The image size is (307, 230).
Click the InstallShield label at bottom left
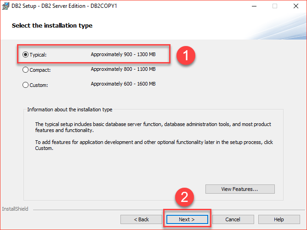pos(15,209)
